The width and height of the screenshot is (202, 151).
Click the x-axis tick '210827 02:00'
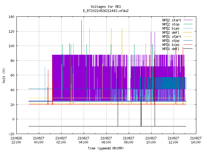coord(61,140)
